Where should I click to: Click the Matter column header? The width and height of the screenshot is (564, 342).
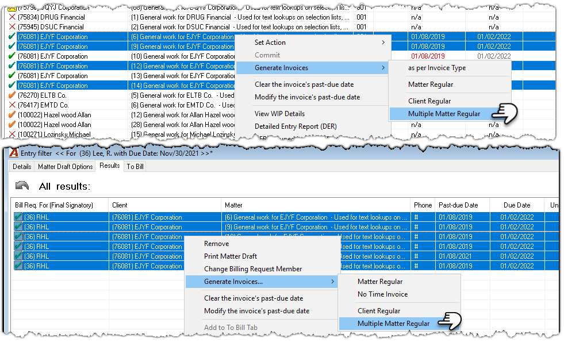(316, 205)
